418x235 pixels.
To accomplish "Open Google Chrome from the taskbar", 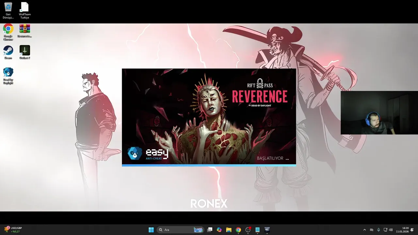I will click(238, 230).
